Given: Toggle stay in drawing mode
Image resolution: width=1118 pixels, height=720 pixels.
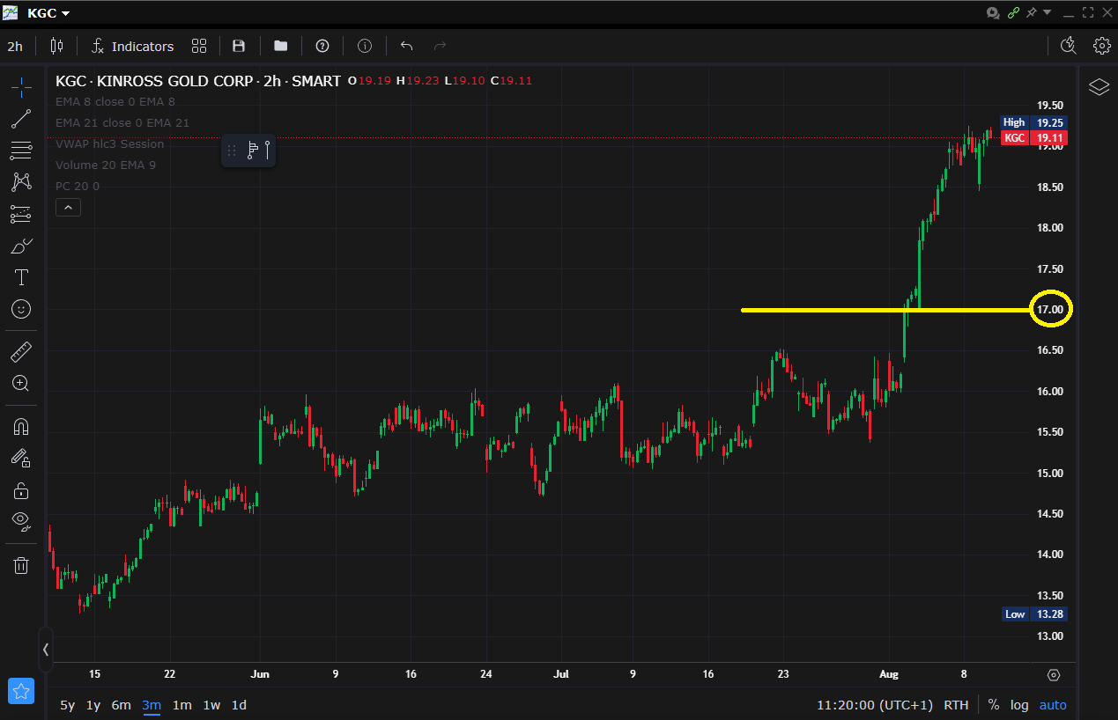Looking at the screenshot, I should pyautogui.click(x=21, y=459).
